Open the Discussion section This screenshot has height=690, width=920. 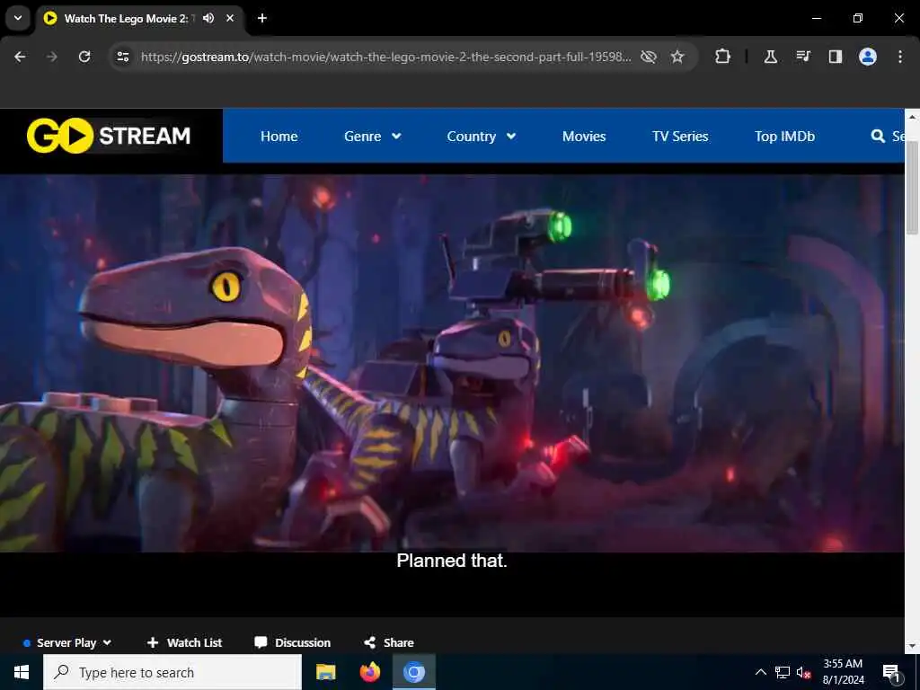[x=292, y=642]
